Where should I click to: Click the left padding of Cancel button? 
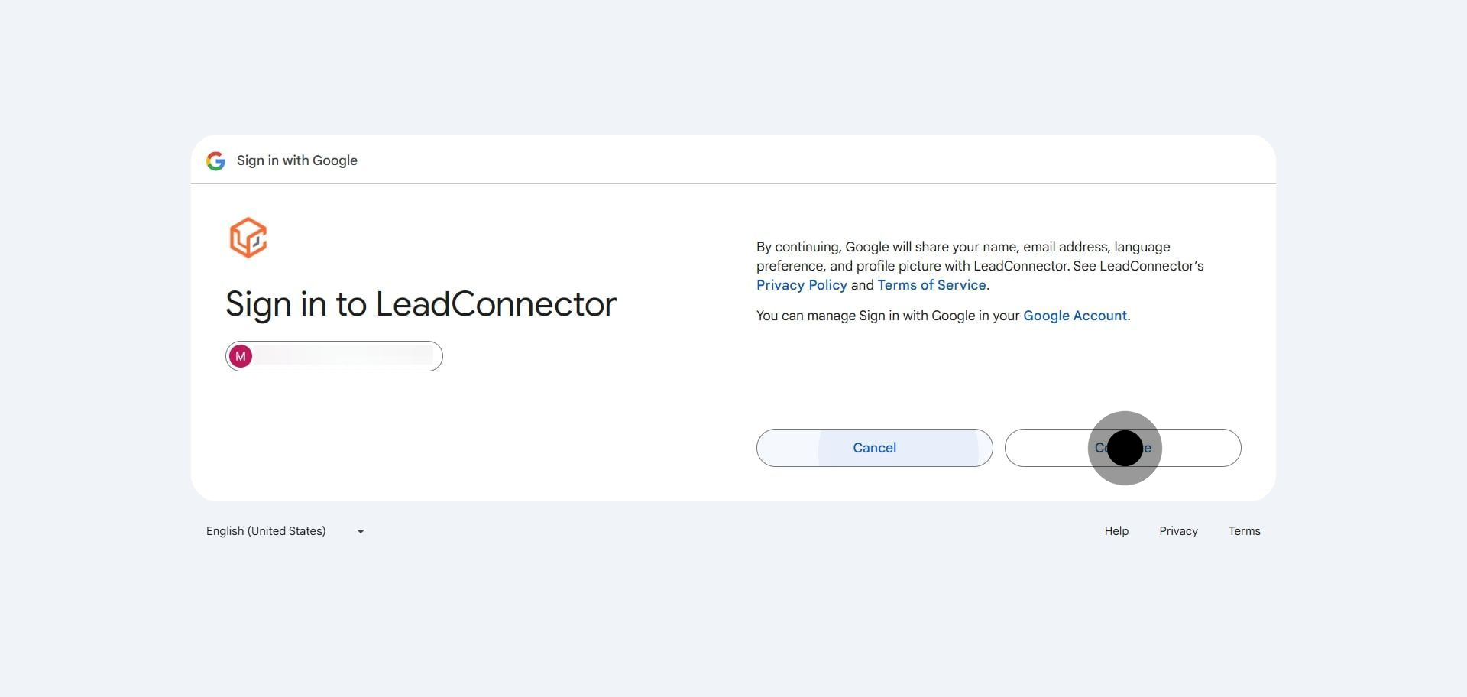tap(787, 448)
